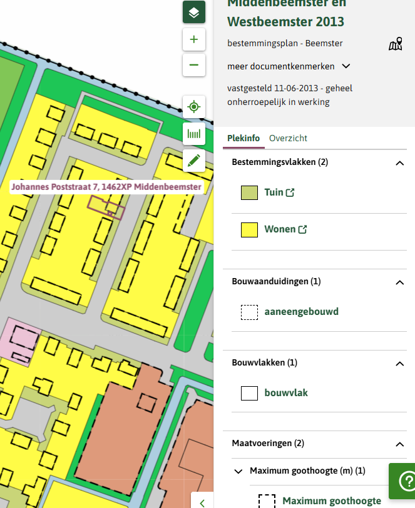Open the measuring ruler tool
415x508 pixels.
194,134
